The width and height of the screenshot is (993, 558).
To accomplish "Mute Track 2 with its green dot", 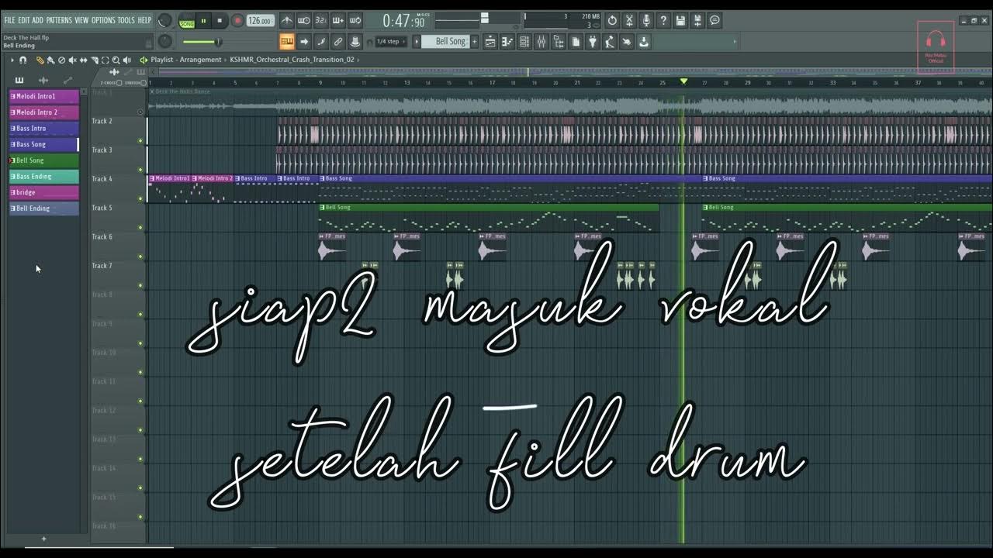I will 140,141.
